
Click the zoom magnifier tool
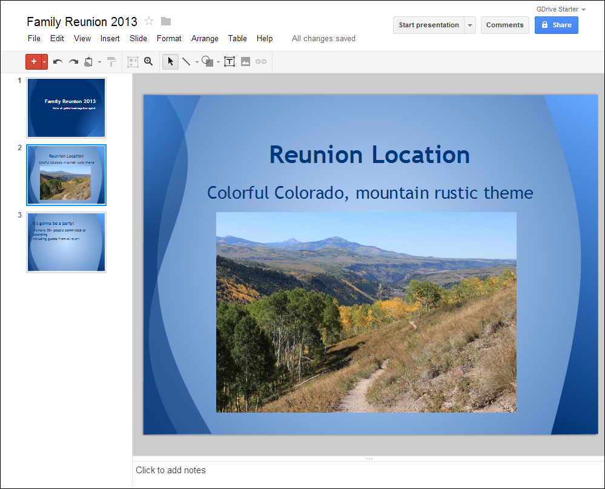coord(148,62)
